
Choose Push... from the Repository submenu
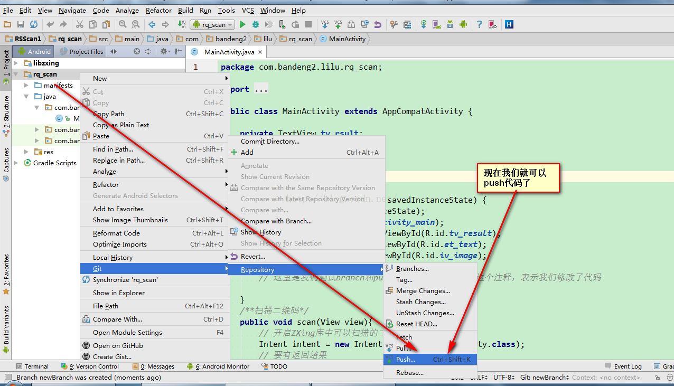(406, 360)
